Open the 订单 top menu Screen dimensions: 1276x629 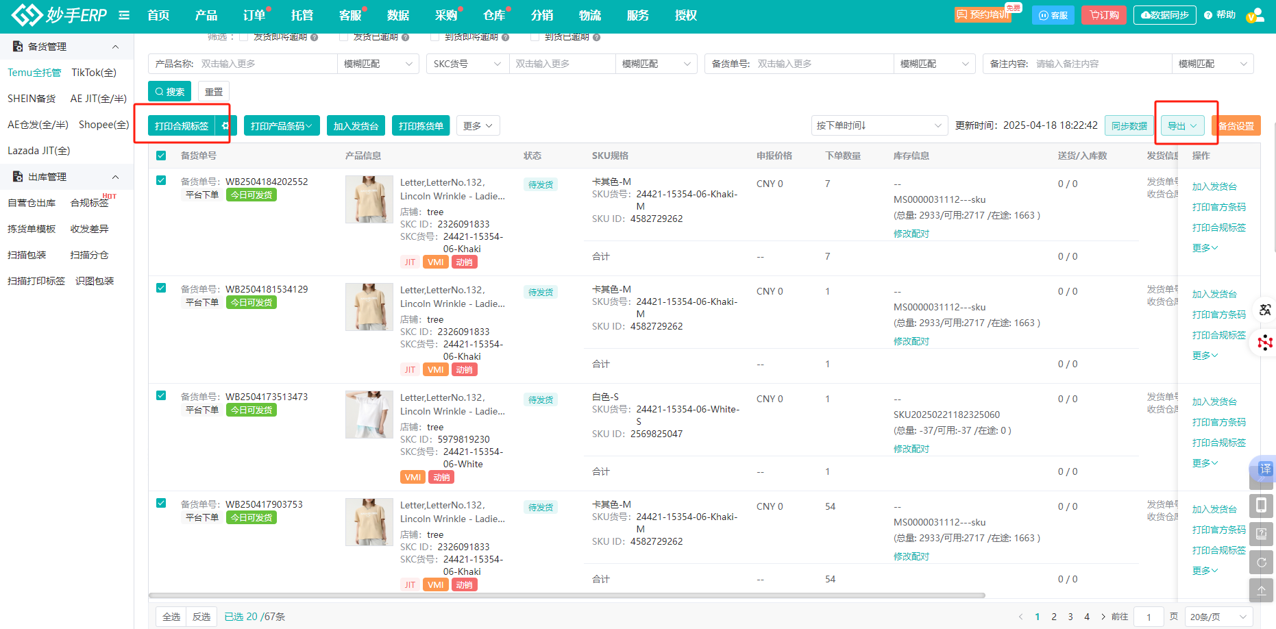point(254,15)
